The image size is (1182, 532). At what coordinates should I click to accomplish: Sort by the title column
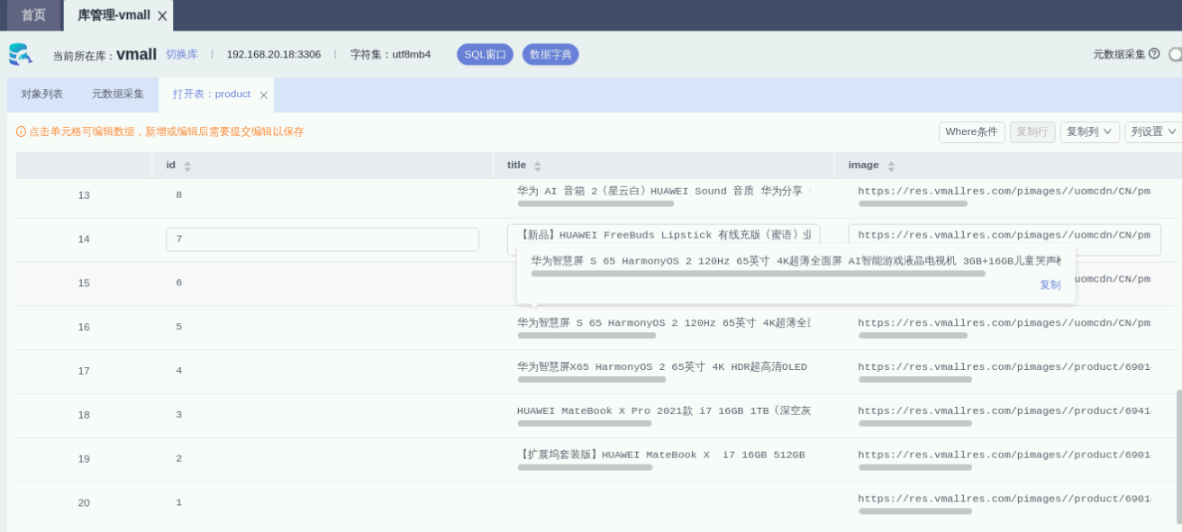pos(538,166)
